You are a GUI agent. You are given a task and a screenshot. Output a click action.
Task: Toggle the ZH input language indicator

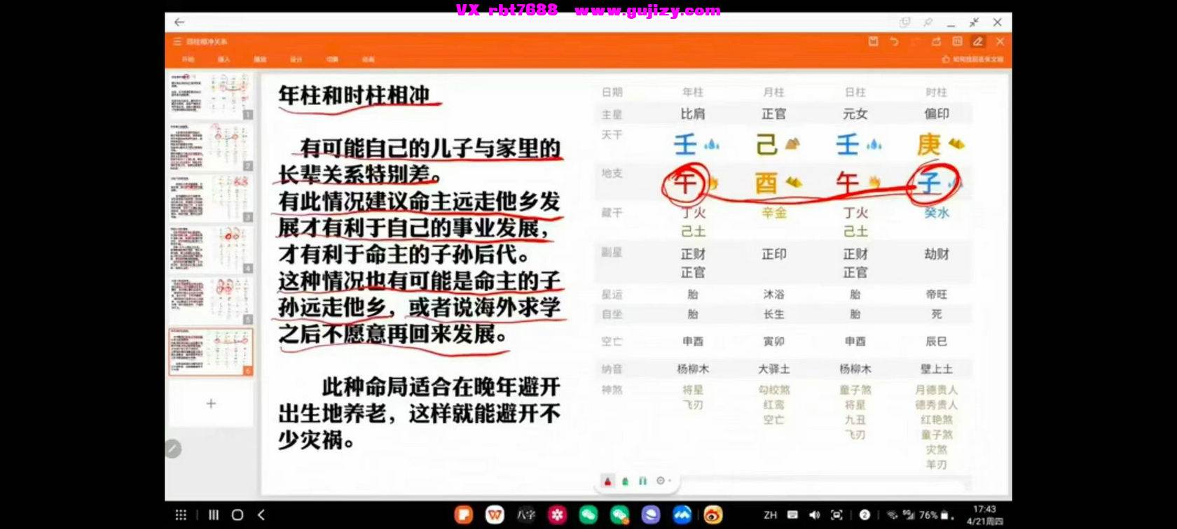point(770,515)
